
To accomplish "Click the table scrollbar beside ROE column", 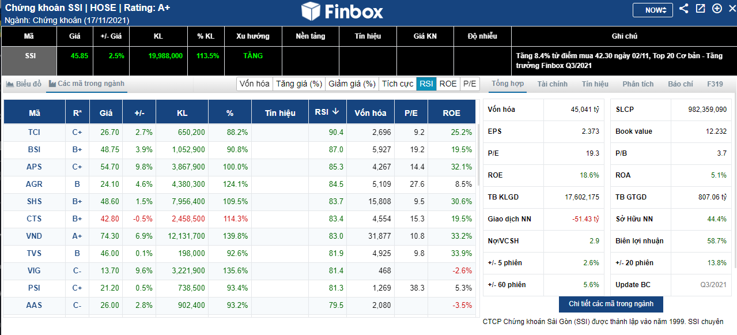I will point(478,156).
